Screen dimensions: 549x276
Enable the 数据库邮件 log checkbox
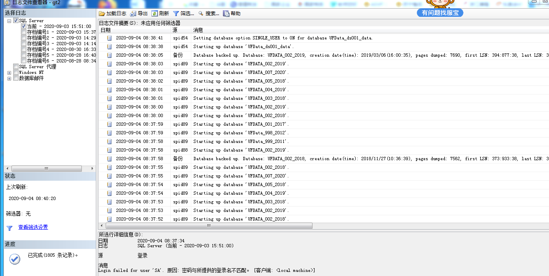(x=16, y=78)
